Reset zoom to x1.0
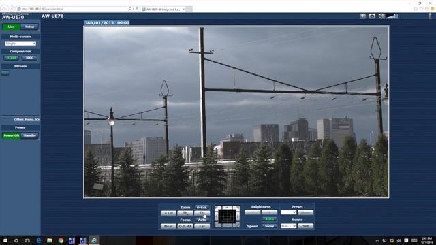This screenshot has height=245, width=436. 168,213
